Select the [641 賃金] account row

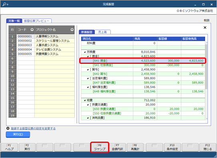click(x=143, y=61)
